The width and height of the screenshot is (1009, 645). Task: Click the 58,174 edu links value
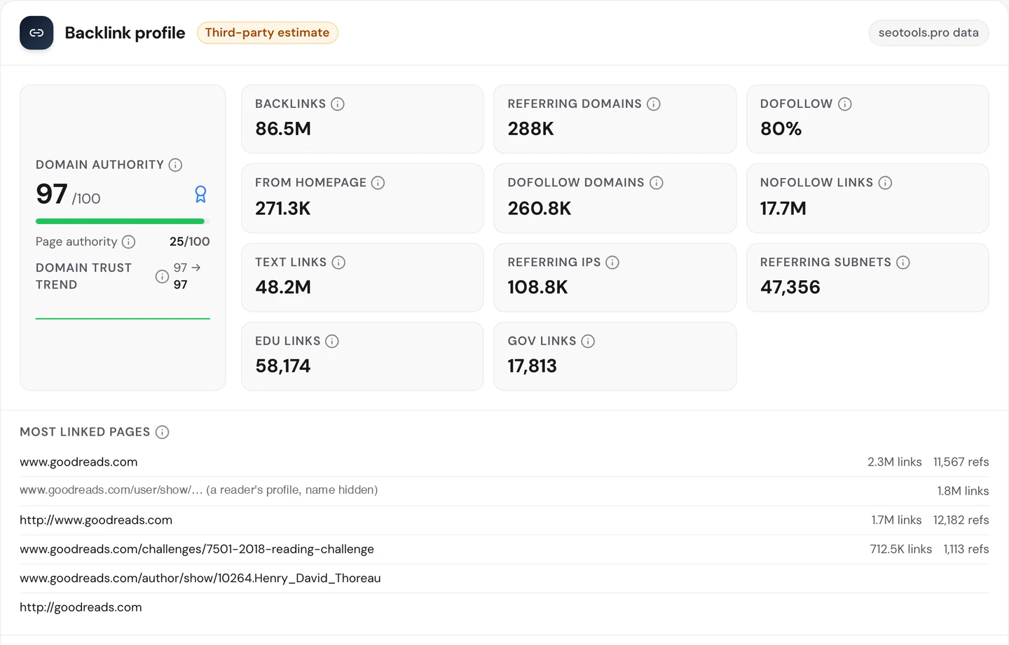click(x=283, y=366)
